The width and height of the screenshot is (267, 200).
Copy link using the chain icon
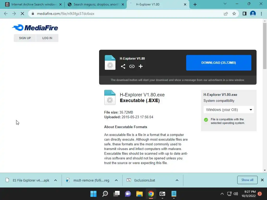132,66
